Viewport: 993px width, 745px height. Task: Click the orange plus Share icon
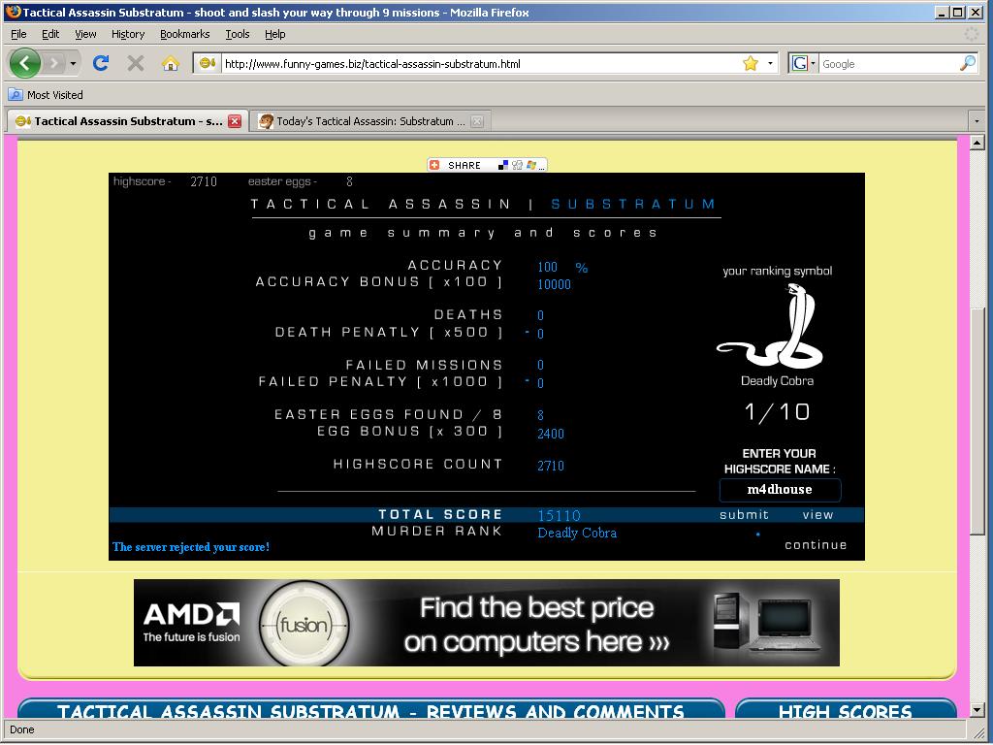pos(435,165)
